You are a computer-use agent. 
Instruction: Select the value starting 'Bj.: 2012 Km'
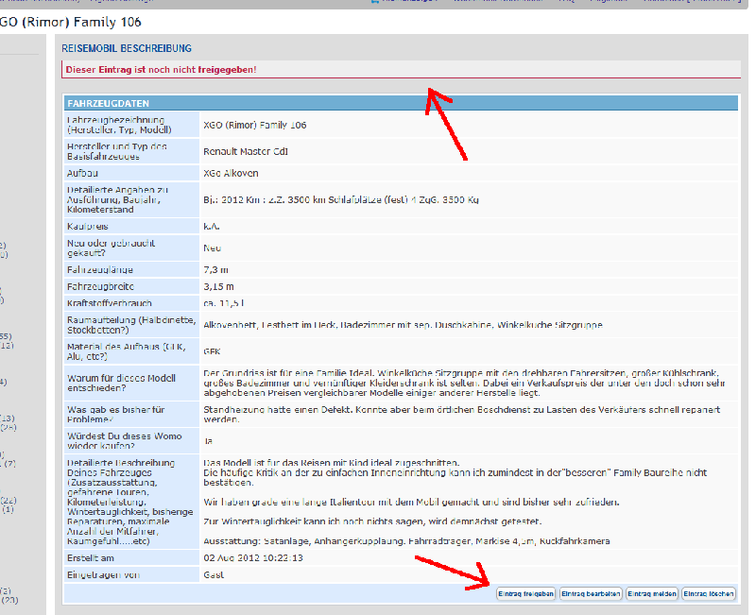click(341, 199)
